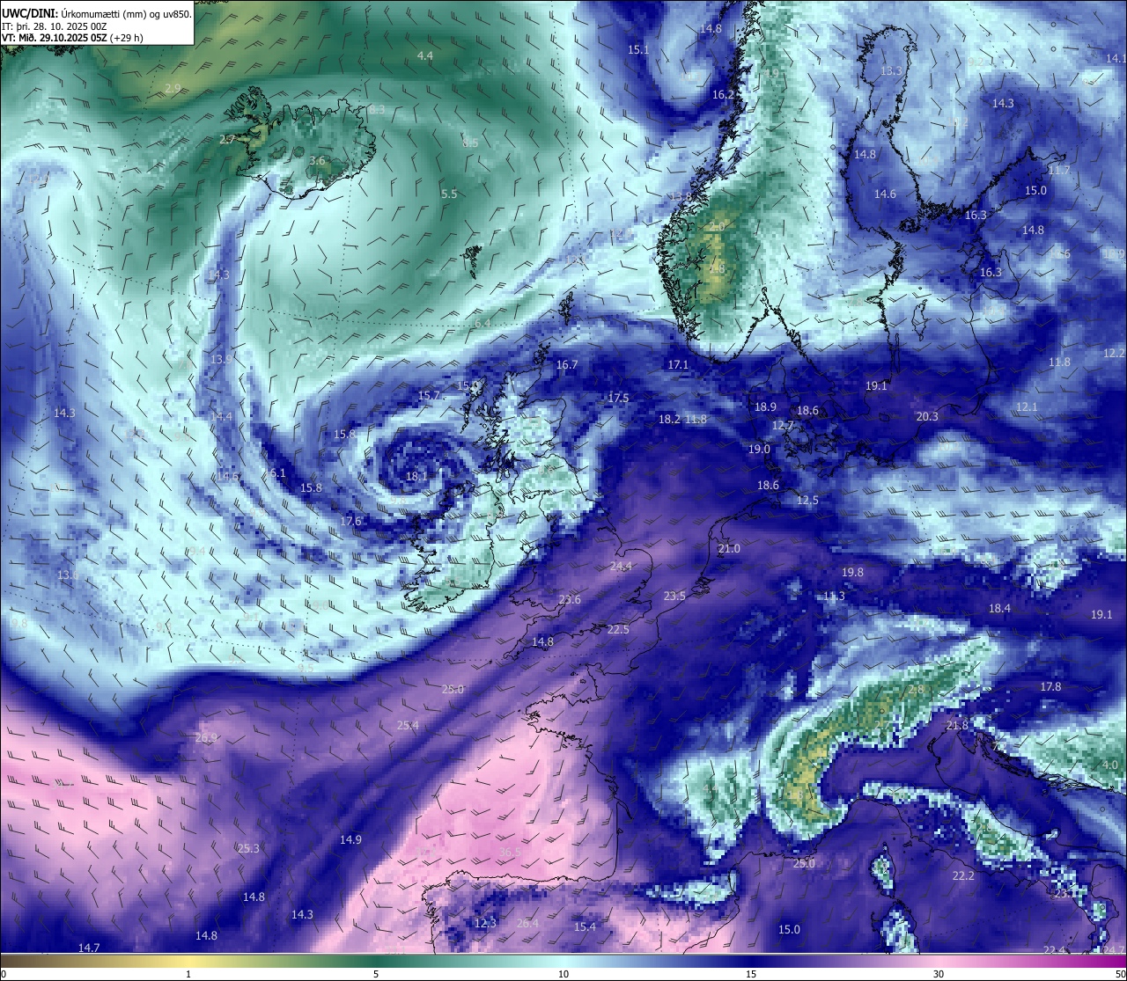Click the legend tick label '1'
The height and width of the screenshot is (981, 1127).
coord(188,974)
